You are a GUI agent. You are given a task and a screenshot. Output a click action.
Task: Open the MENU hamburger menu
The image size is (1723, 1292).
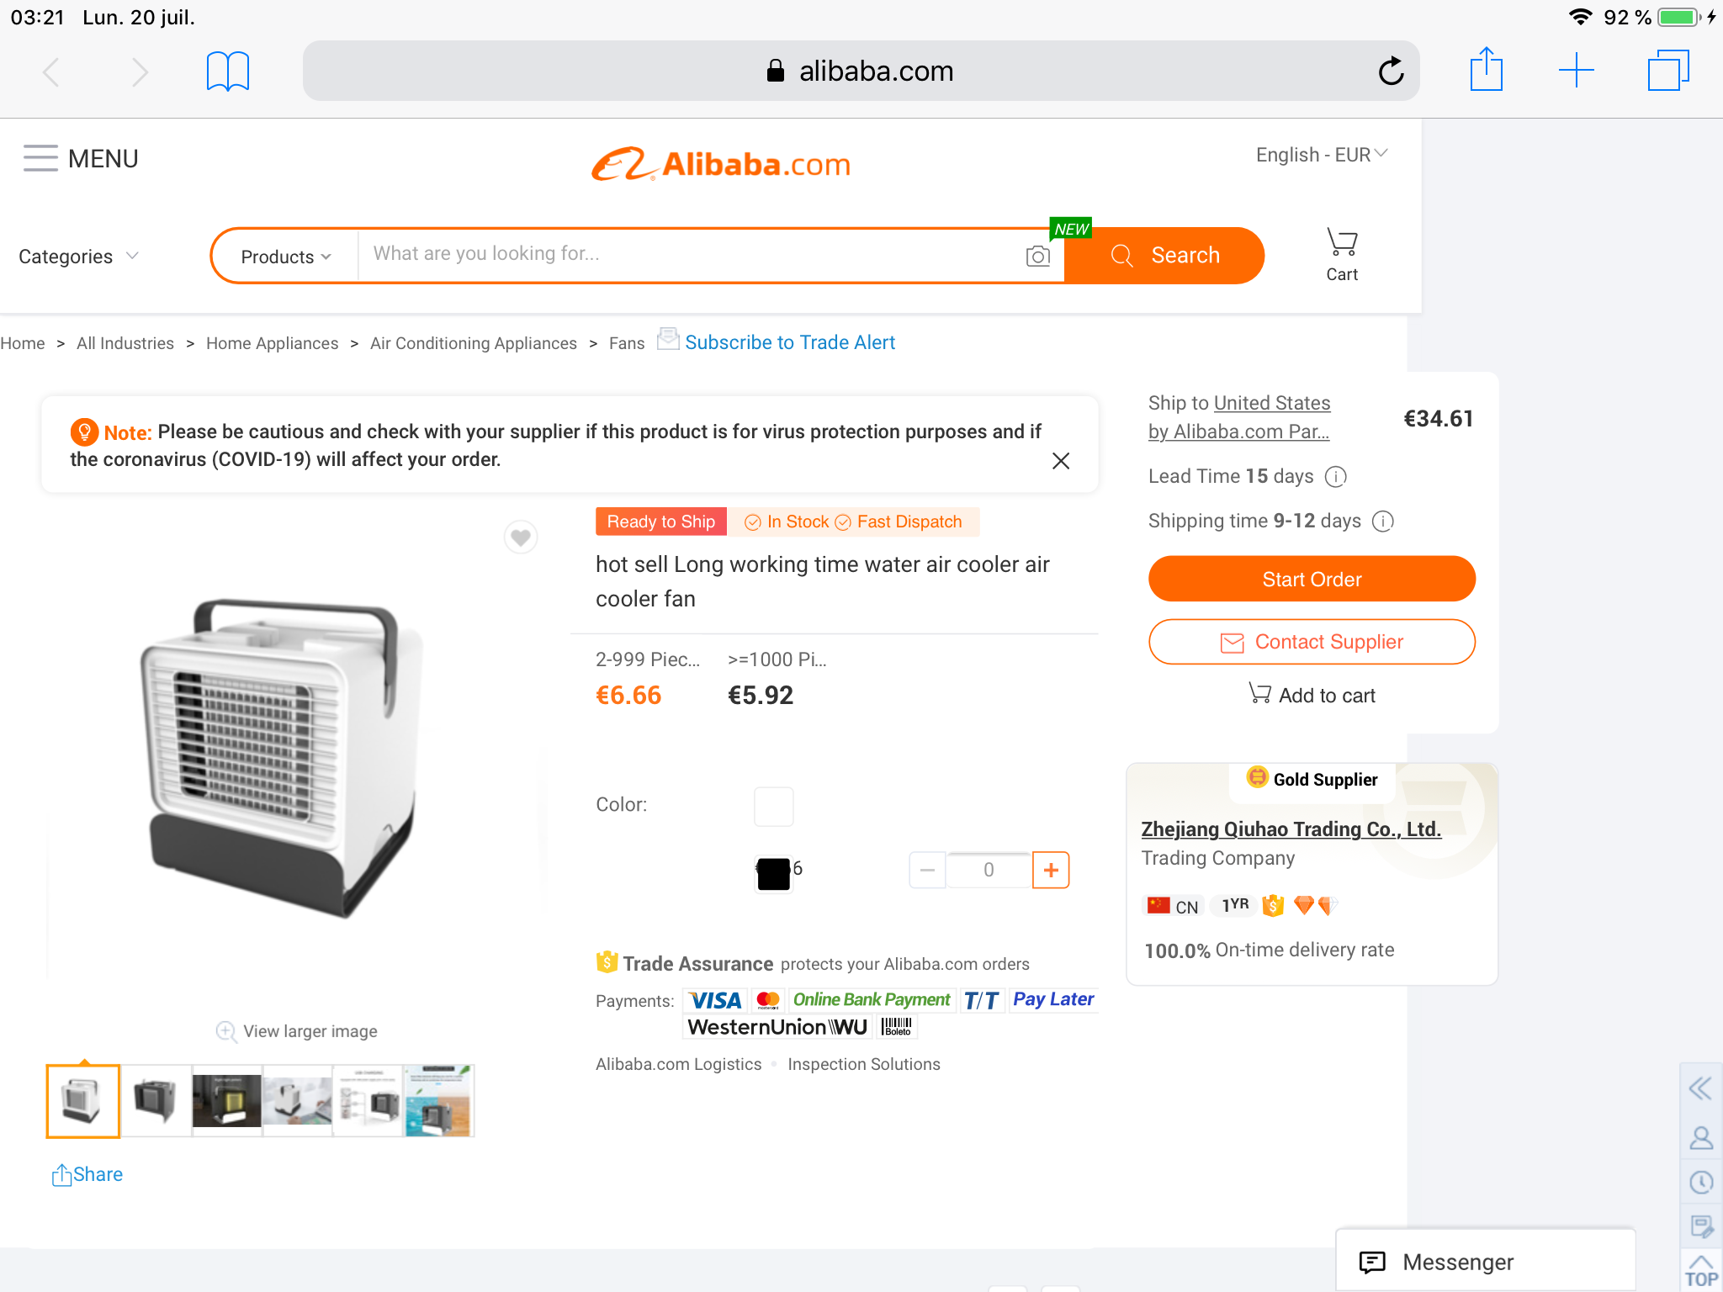pos(81,158)
